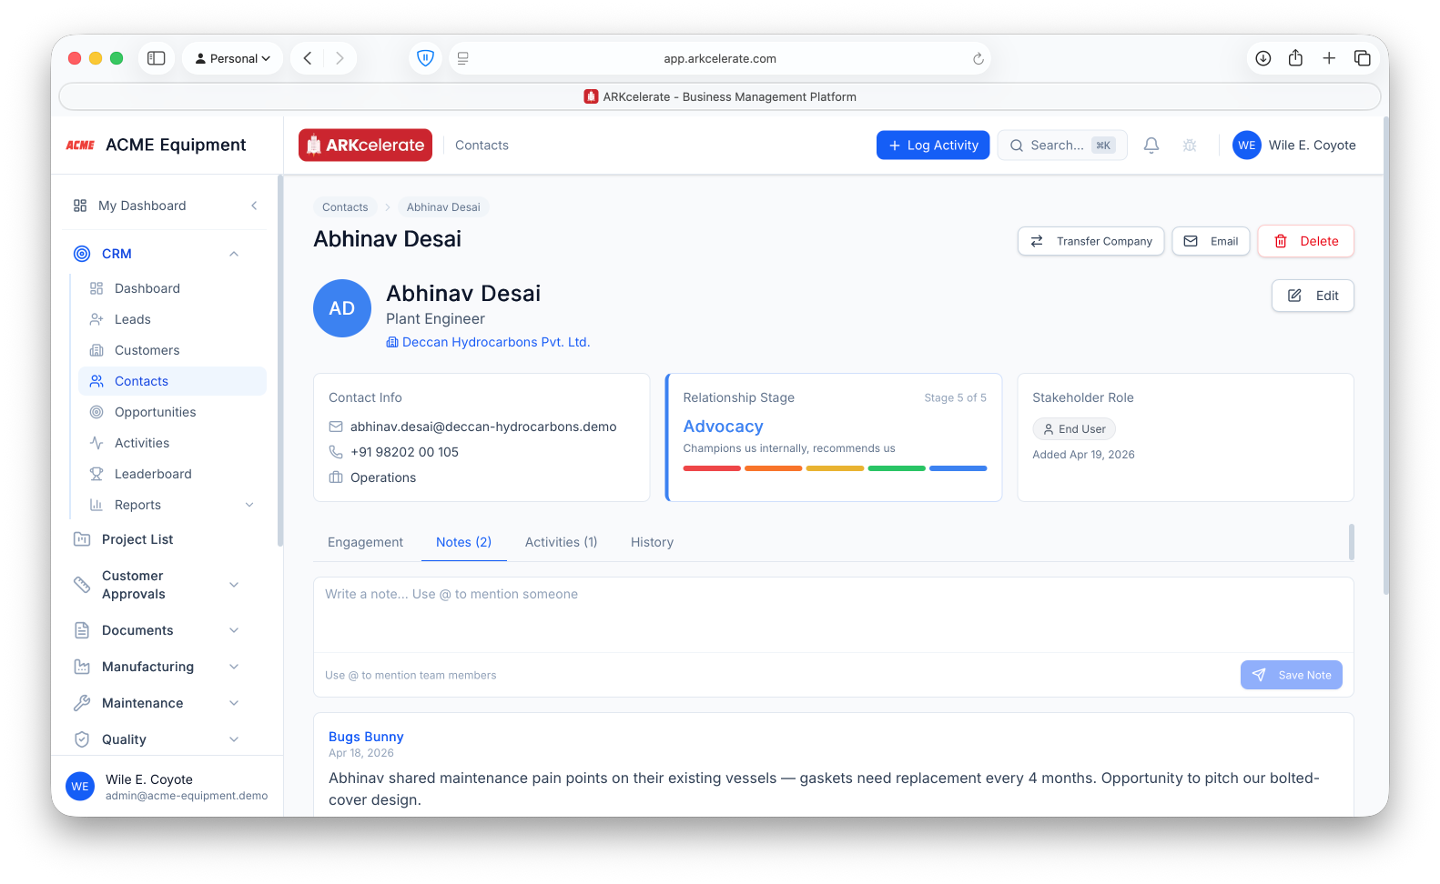Open Opportunities in the CRM menu
This screenshot has width=1440, height=884.
tap(173, 412)
